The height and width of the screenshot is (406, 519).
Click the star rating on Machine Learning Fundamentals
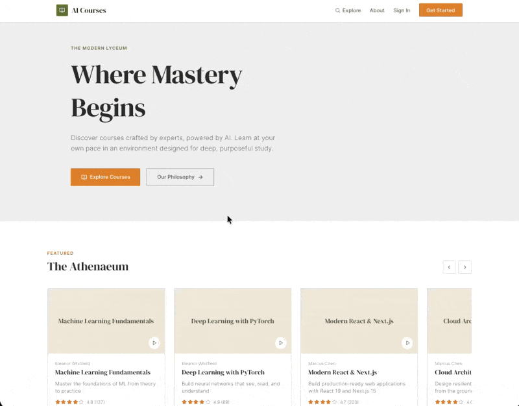69,402
